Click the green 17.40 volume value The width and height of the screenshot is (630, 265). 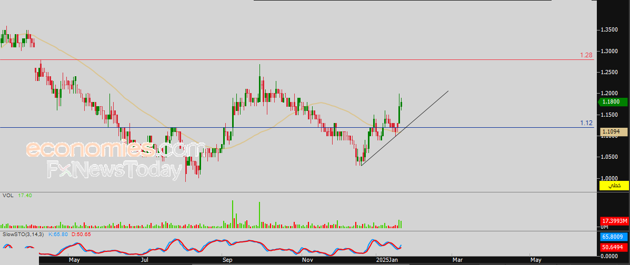[25, 196]
